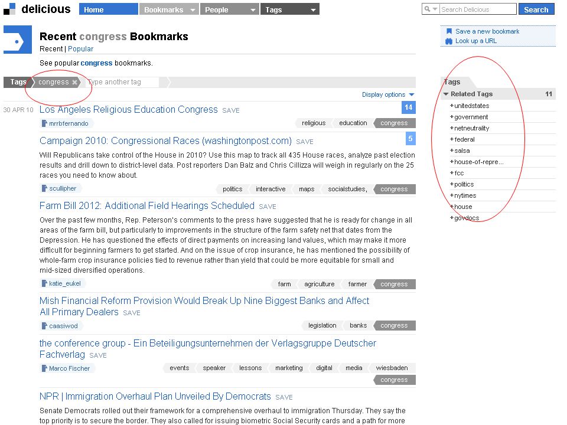Viewport: 567px width, 425px height.
Task: Open the conference group bookmark title
Action: click(208, 349)
